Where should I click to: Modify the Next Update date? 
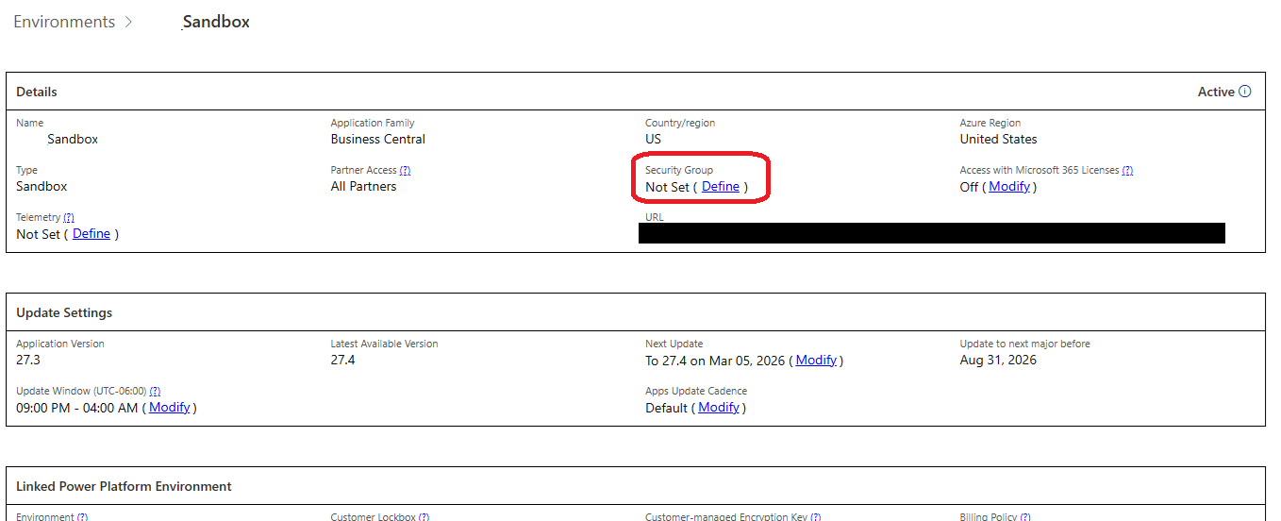[x=816, y=361]
